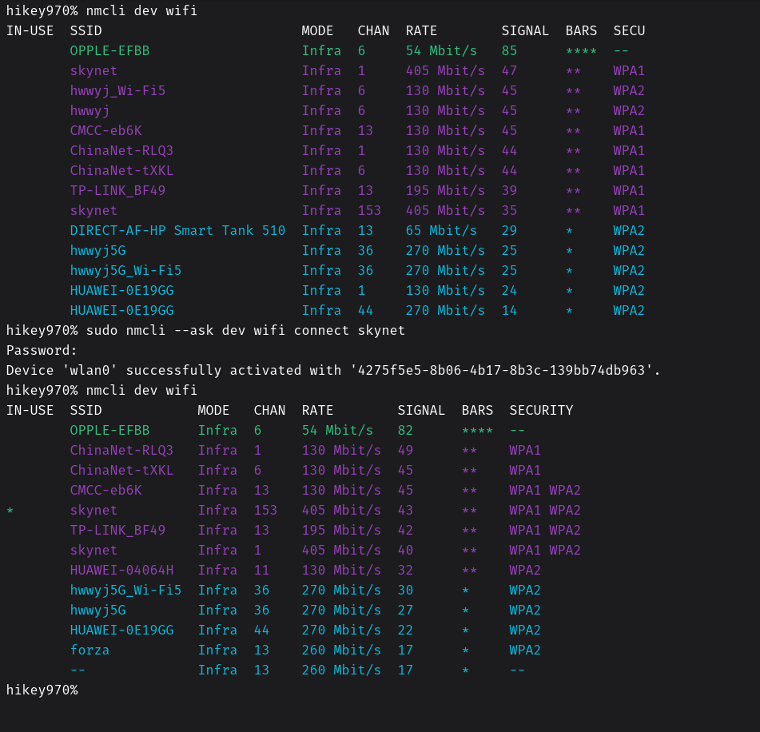Select the forza network name
760x732 pixels.
[x=90, y=650]
